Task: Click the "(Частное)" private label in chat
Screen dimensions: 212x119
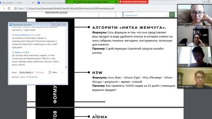Action: tap(39, 72)
